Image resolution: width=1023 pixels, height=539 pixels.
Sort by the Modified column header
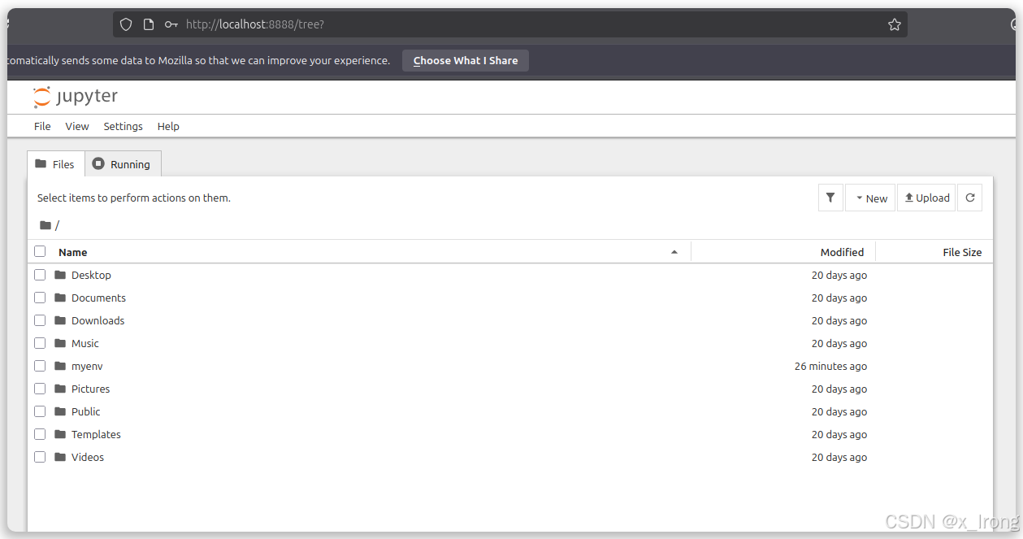[x=842, y=252]
